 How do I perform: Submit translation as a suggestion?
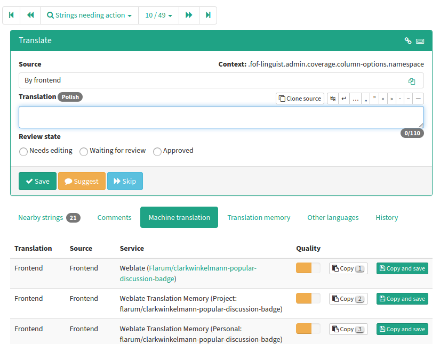(82, 181)
